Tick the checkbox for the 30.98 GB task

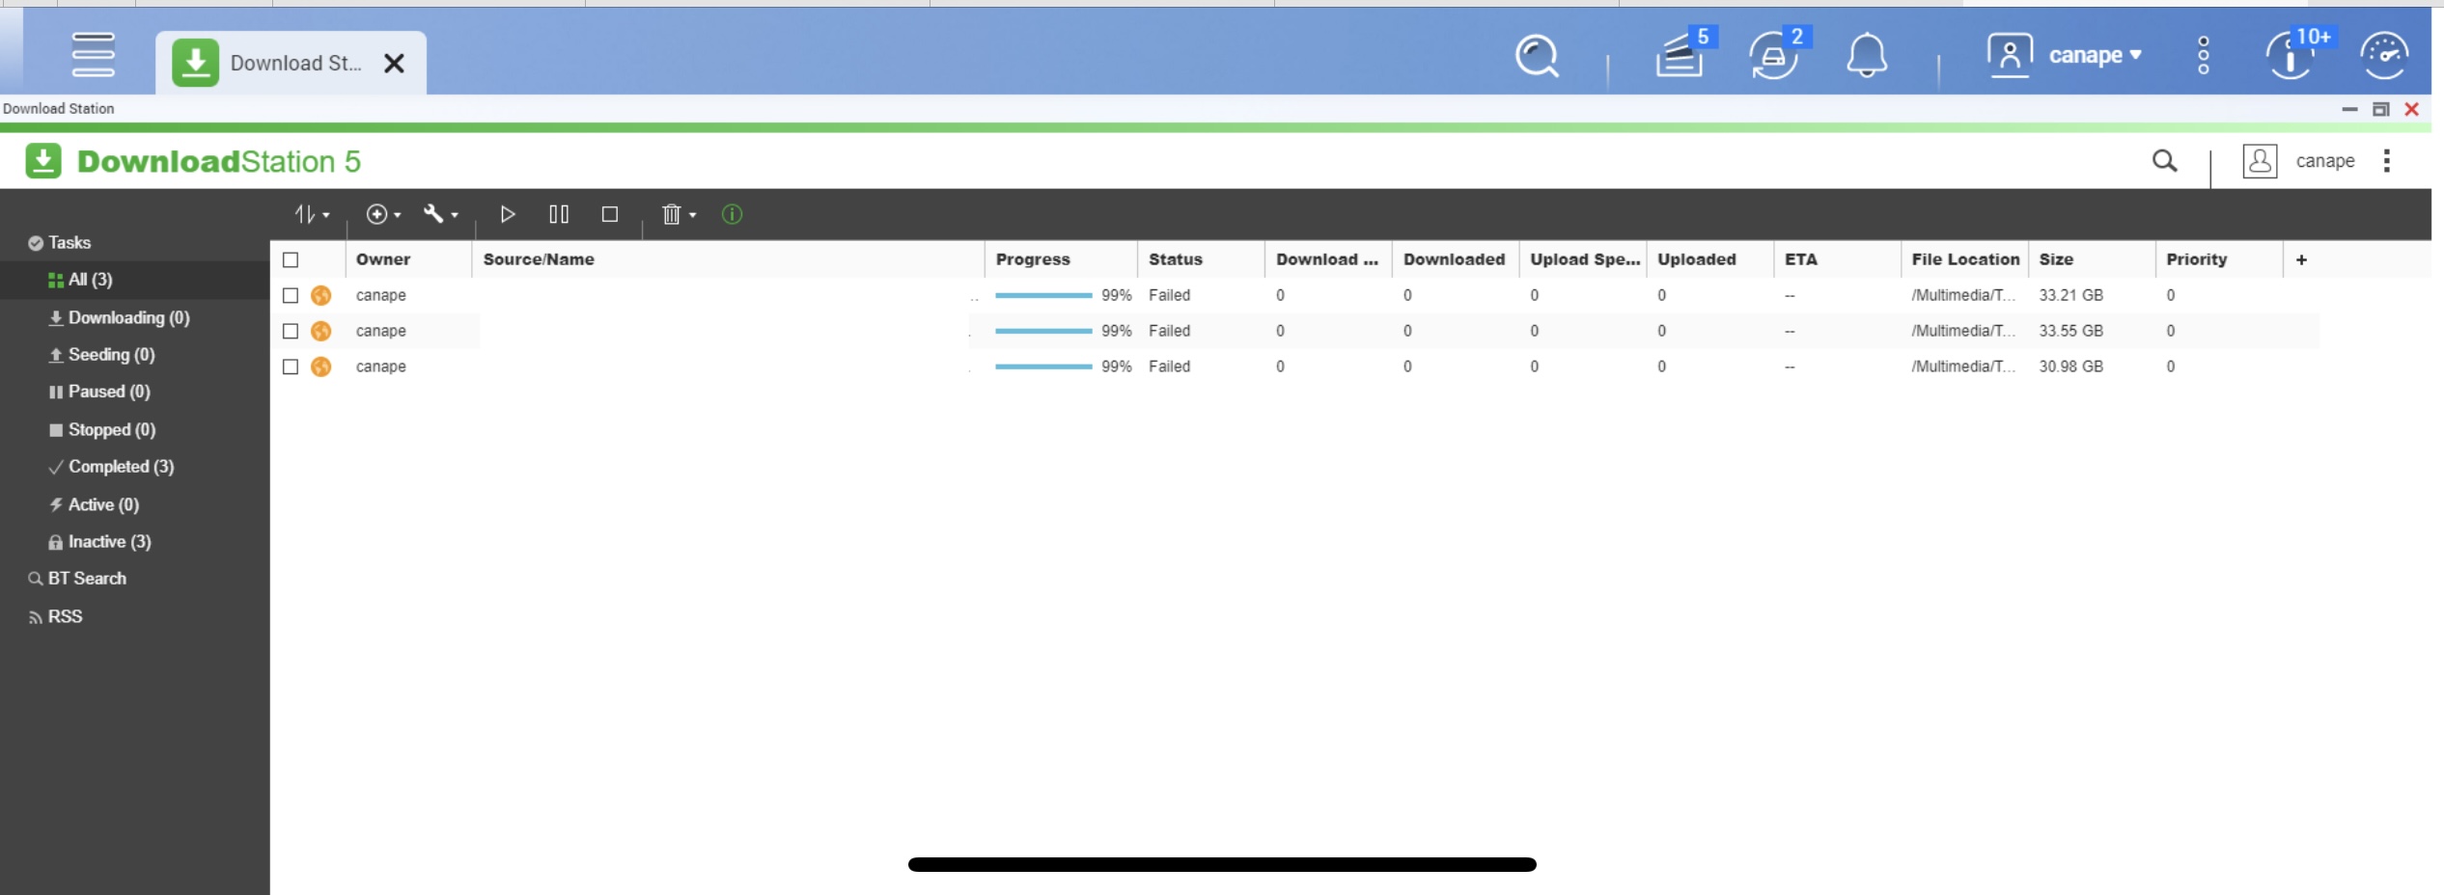tap(291, 366)
